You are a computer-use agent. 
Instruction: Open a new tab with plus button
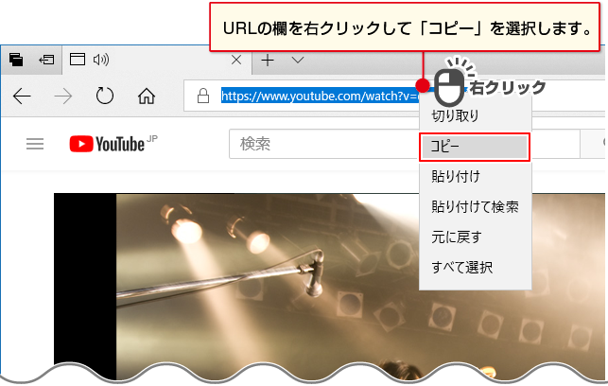(x=268, y=60)
